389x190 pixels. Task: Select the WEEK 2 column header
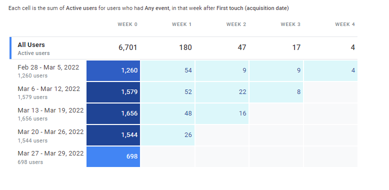pos(236,24)
